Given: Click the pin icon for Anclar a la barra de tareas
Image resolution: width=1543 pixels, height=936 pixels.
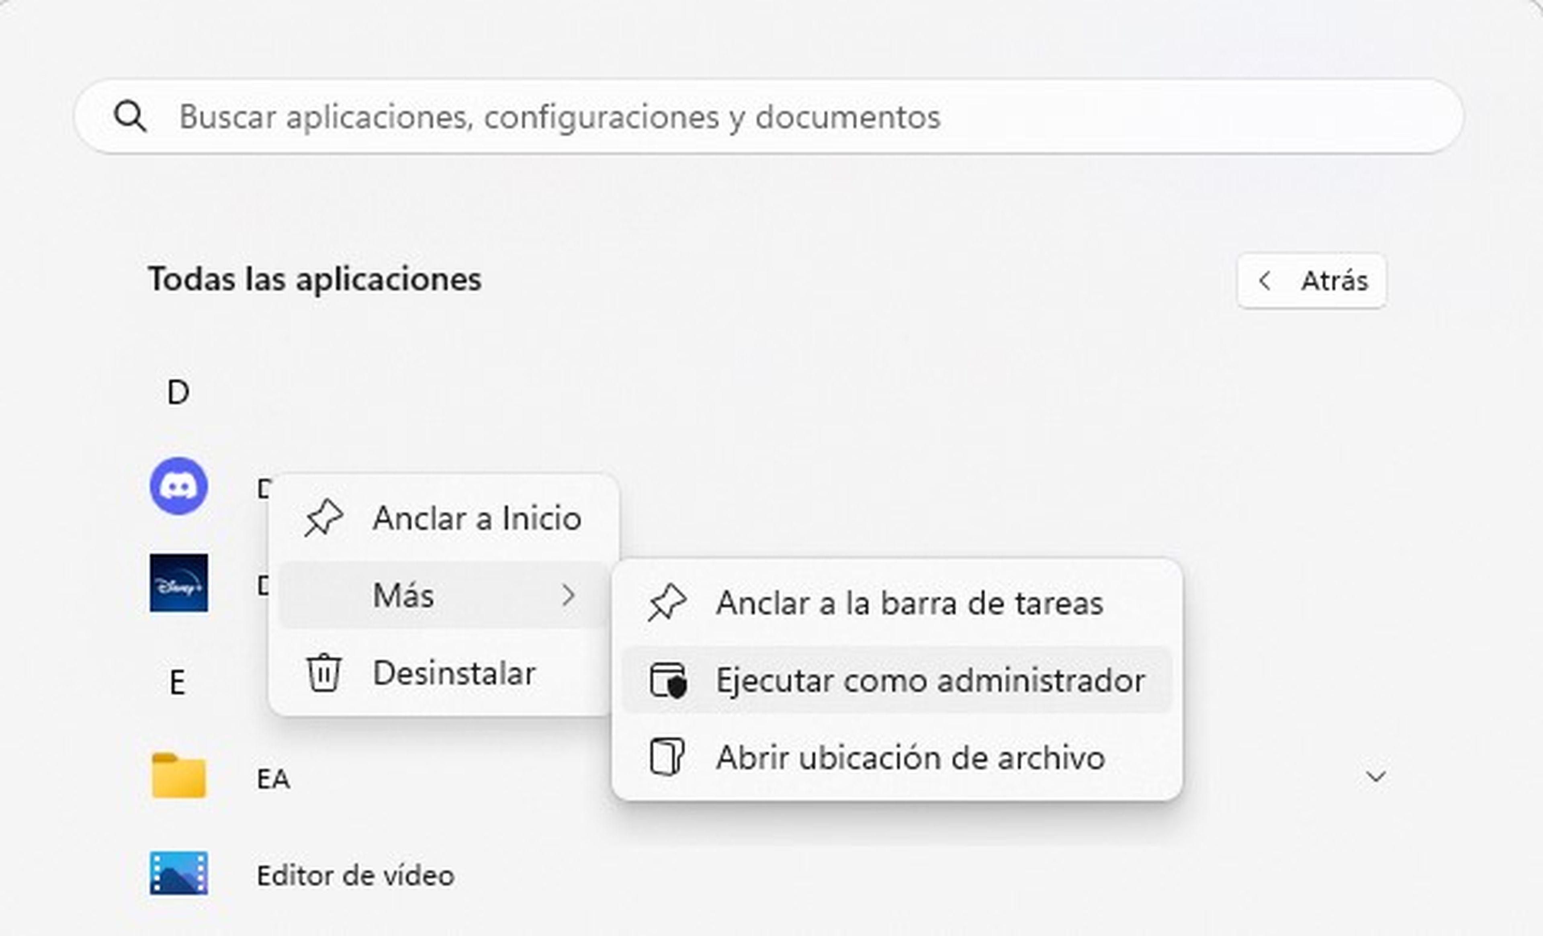Looking at the screenshot, I should pos(667,603).
